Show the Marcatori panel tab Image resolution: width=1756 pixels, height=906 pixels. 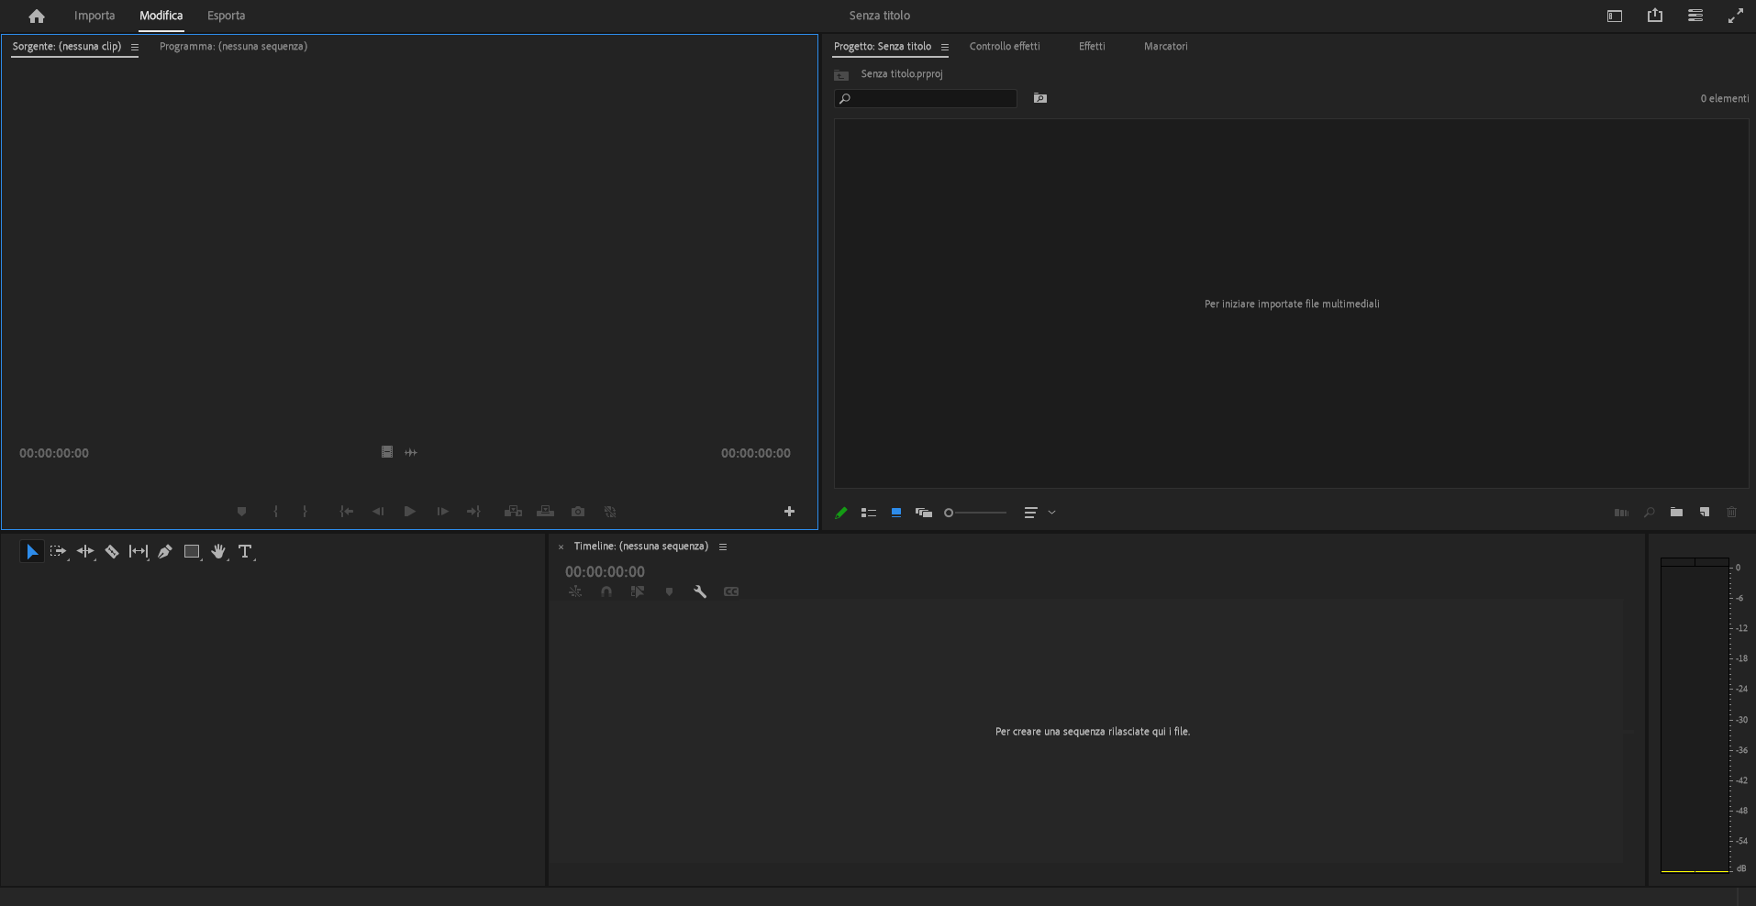coord(1165,46)
